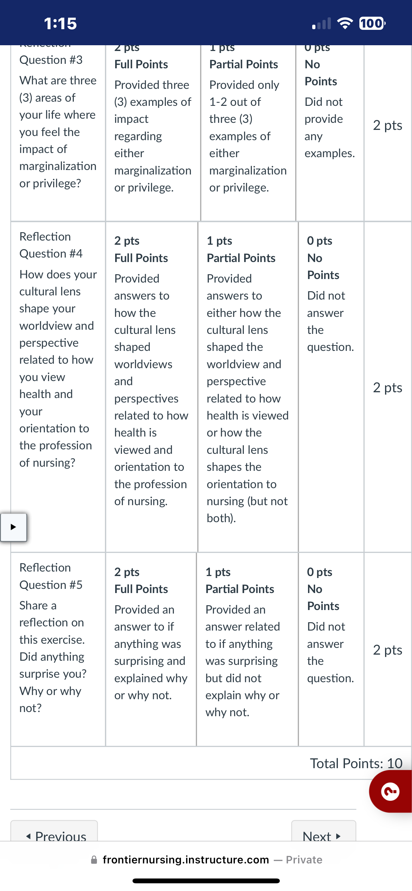Tap the battery level indicator
Viewport: 412px width, 891px height.
pyautogui.click(x=372, y=23)
